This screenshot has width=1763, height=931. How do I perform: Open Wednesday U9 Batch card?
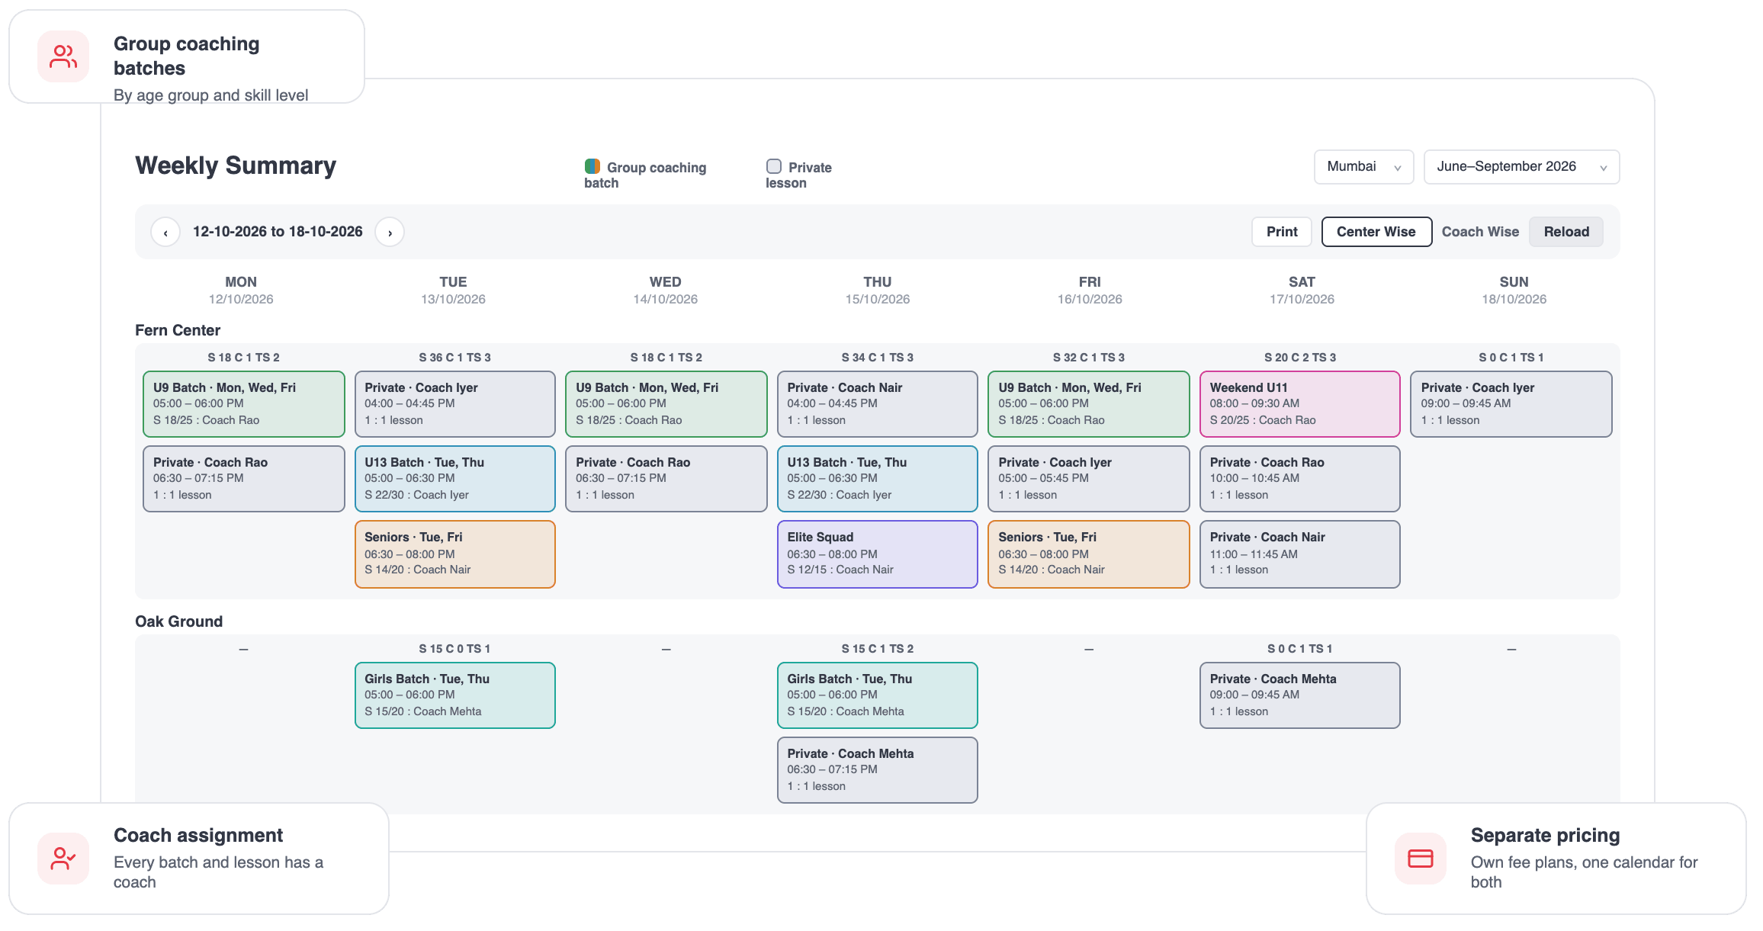[x=666, y=404]
